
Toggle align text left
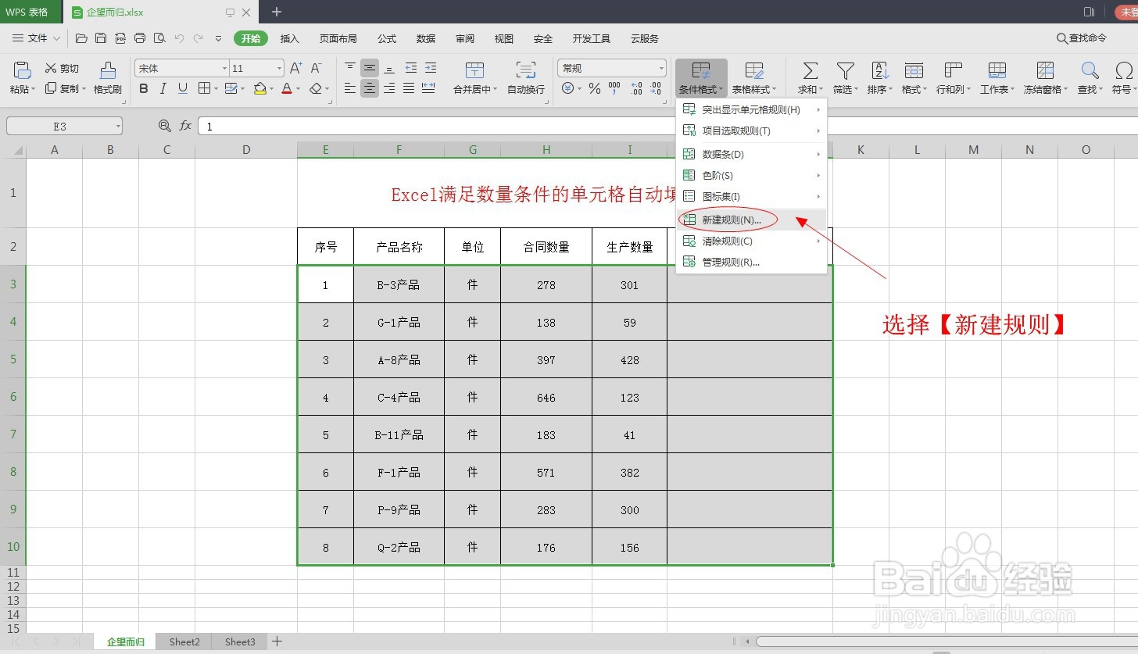[x=350, y=89]
